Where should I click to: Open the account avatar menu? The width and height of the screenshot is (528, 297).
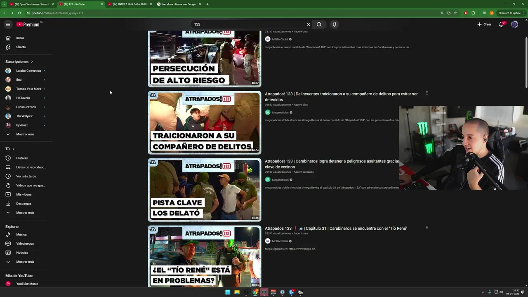(x=514, y=24)
